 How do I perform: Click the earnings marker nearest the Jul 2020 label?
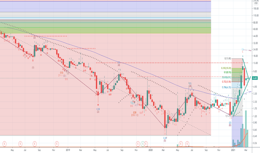click(x=187, y=144)
